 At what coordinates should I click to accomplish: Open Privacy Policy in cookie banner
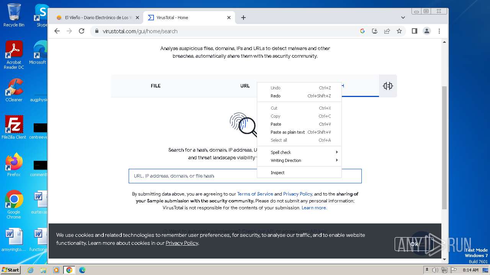[x=182, y=243]
